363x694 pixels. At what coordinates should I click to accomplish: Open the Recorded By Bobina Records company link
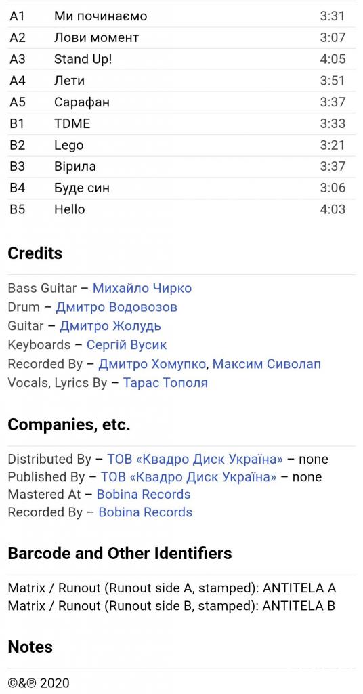click(146, 512)
